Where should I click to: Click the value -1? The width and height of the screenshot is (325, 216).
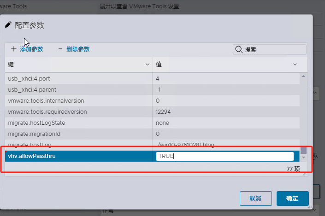click(x=158, y=90)
